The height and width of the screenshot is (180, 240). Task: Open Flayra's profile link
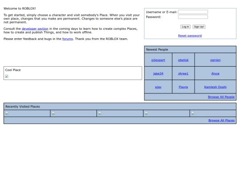tap(183, 87)
